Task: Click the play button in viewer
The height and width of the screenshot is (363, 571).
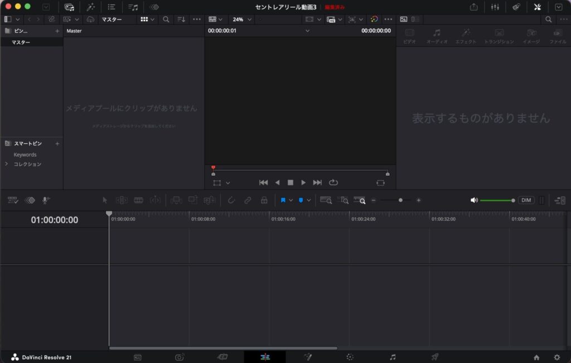Action: 303,182
